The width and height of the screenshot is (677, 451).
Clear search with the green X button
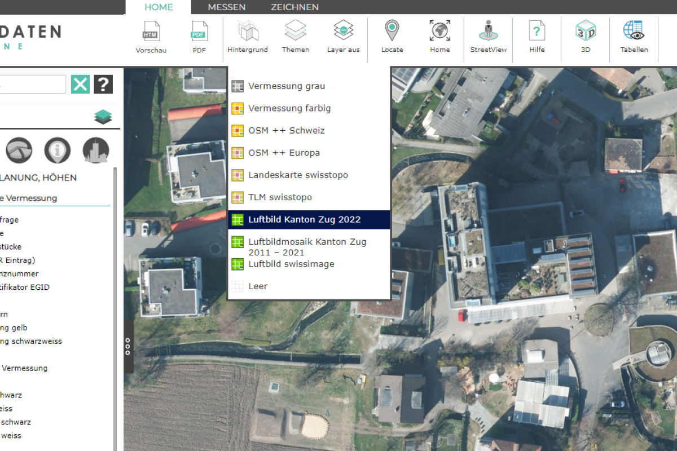click(80, 85)
